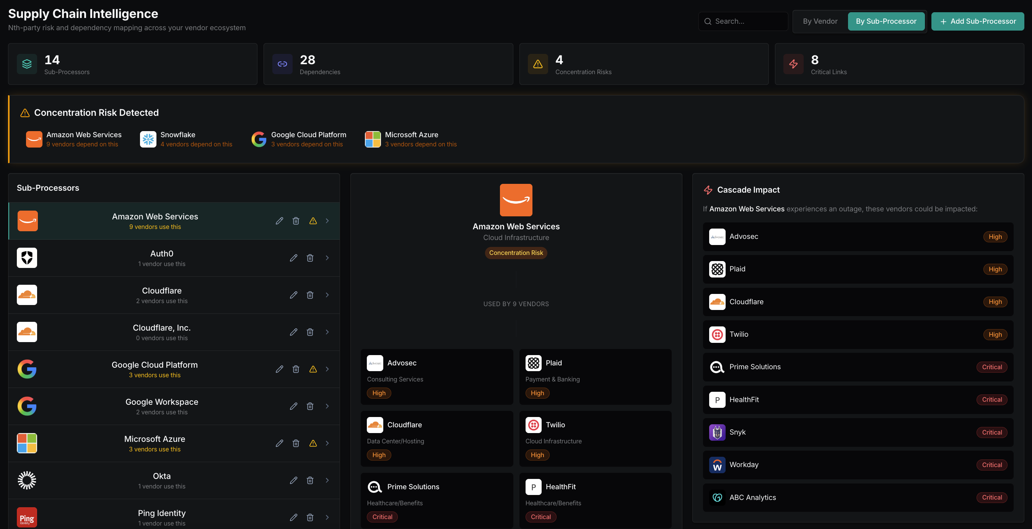Click Prime Solutions' Critical badge in Cascade Impact
Viewport: 1032px width, 529px height.
point(992,367)
